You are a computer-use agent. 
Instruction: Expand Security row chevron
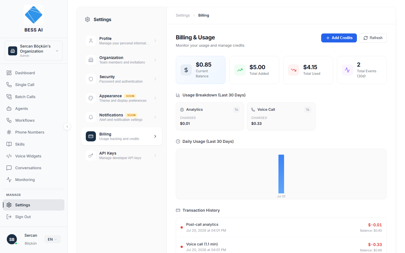tap(155, 79)
